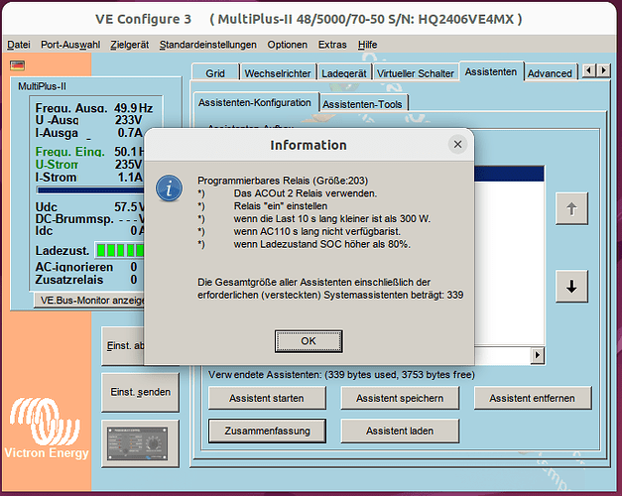622x496 pixels.
Task: Click the 'Gesamtgröße aller Assistenten' summary text
Action: tap(330, 289)
